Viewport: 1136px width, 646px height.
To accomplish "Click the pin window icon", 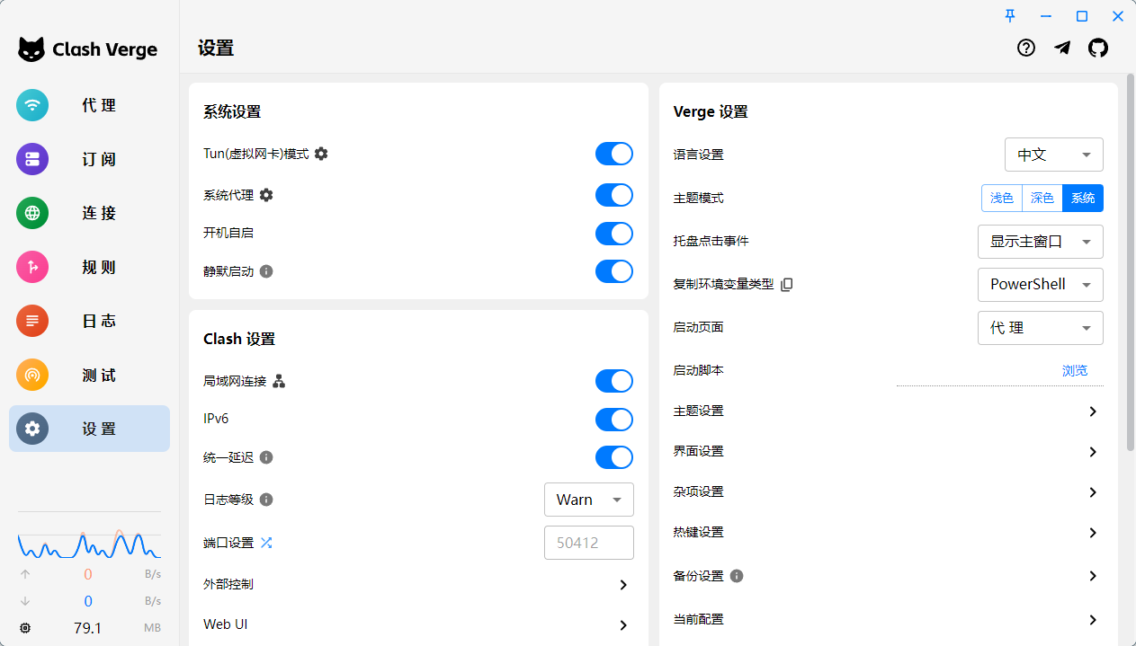I will tap(1010, 15).
